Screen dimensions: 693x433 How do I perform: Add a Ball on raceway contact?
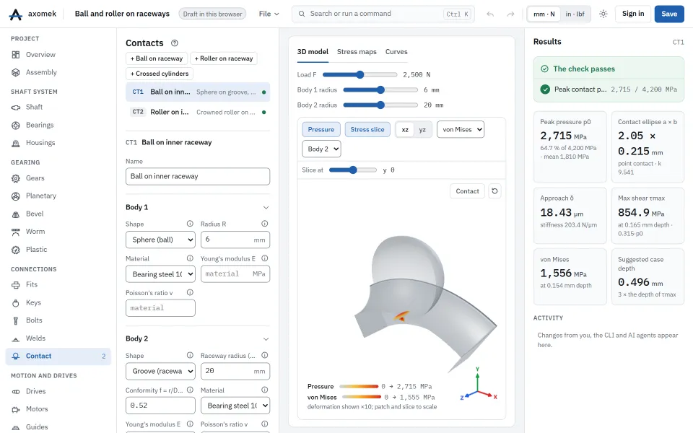coord(157,58)
